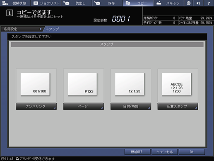Click the メモリー残量 99.999% readout

click(195, 18)
